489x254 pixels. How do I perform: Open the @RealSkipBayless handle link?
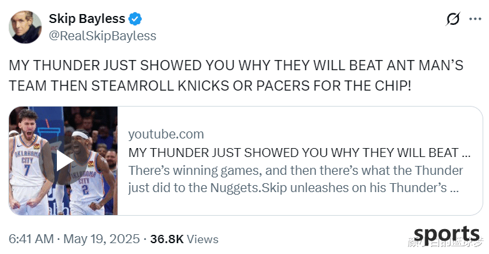coord(103,36)
